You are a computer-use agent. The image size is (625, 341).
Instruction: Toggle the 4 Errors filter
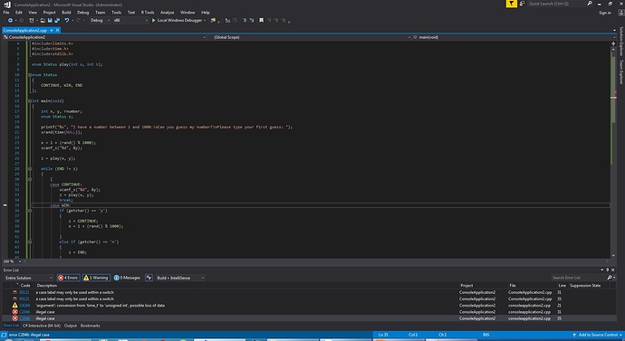[x=68, y=278]
